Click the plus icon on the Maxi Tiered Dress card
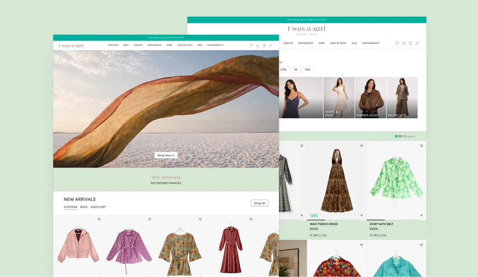Screen dimensions: 478x277 pos(362,215)
